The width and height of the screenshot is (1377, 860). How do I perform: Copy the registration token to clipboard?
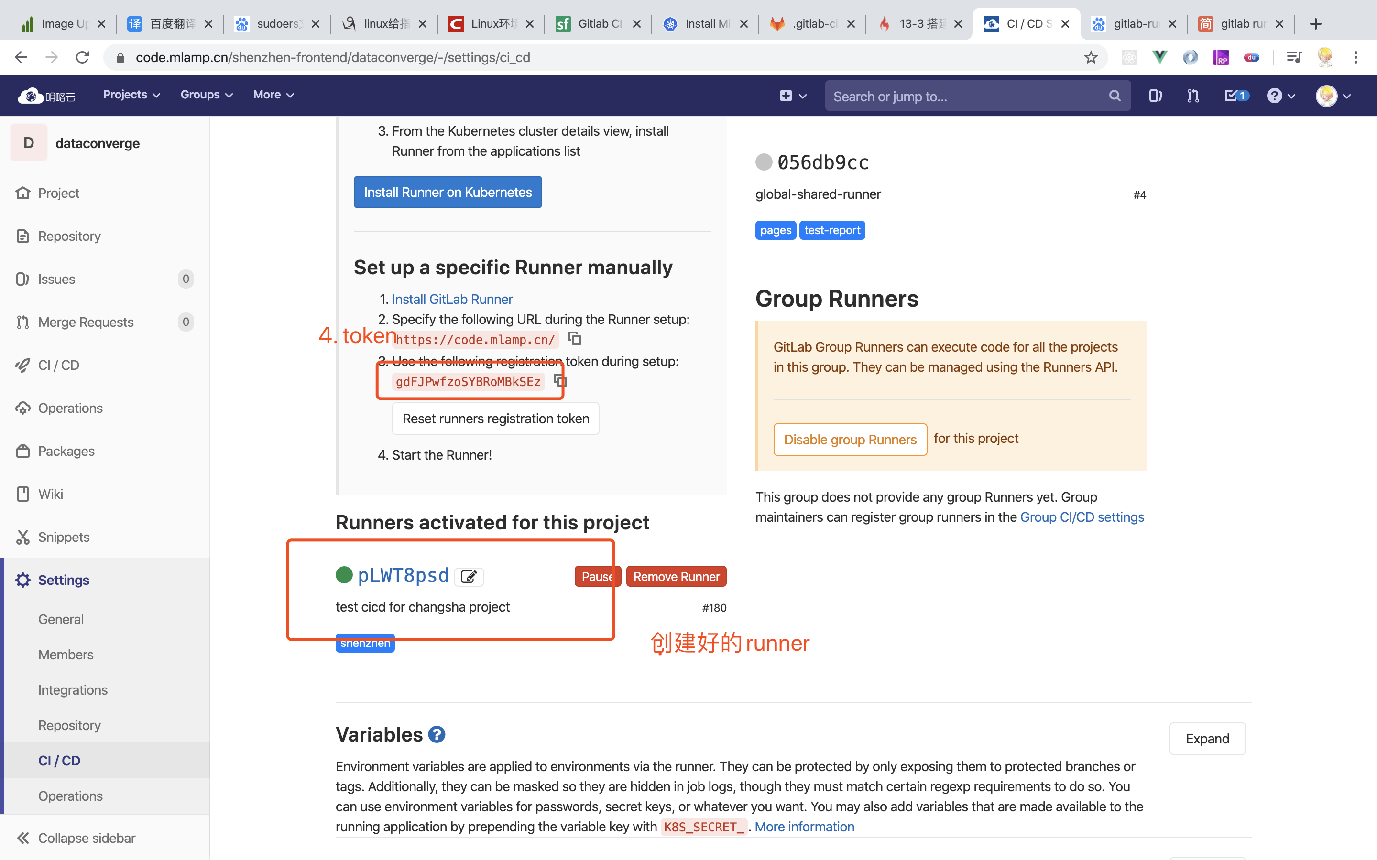(x=560, y=380)
